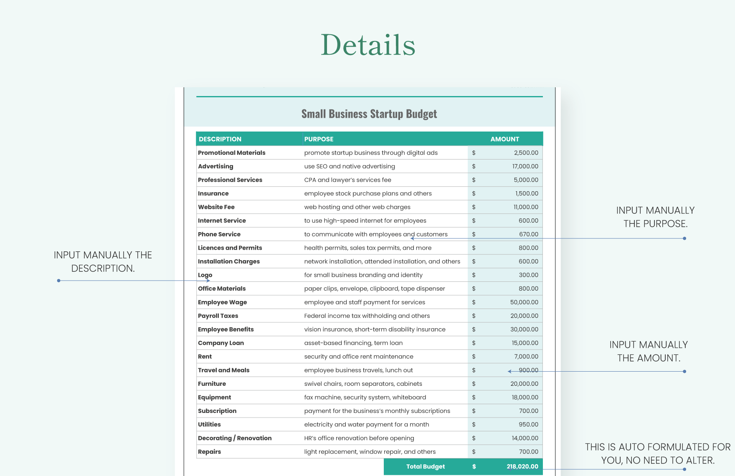The width and height of the screenshot is (735, 476).
Task: Click purpose 'promote startup business through digital ads'
Action: tap(371, 153)
